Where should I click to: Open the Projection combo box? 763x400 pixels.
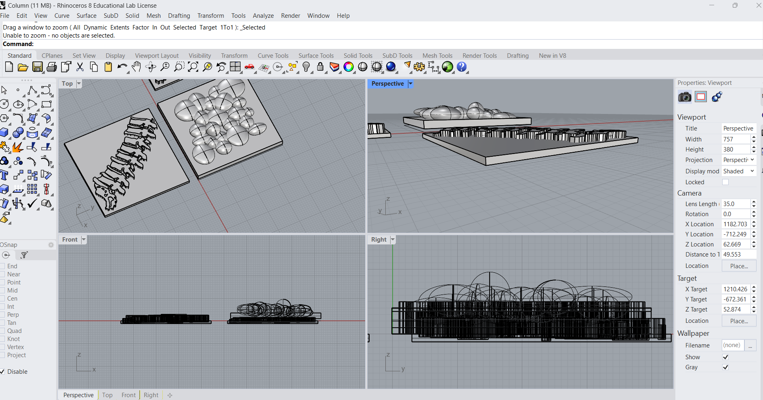(738, 160)
